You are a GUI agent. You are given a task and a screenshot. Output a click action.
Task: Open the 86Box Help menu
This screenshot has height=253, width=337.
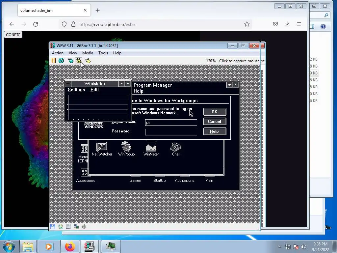click(117, 53)
